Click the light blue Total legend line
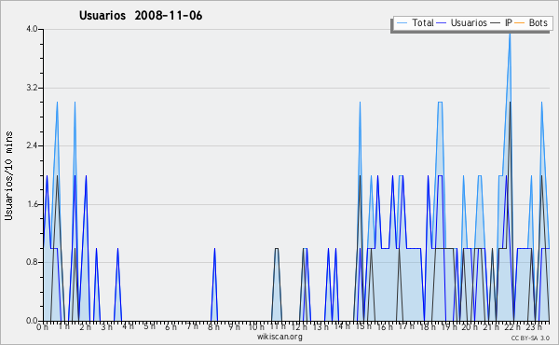Viewport: 559px width, 345px height. coord(402,23)
